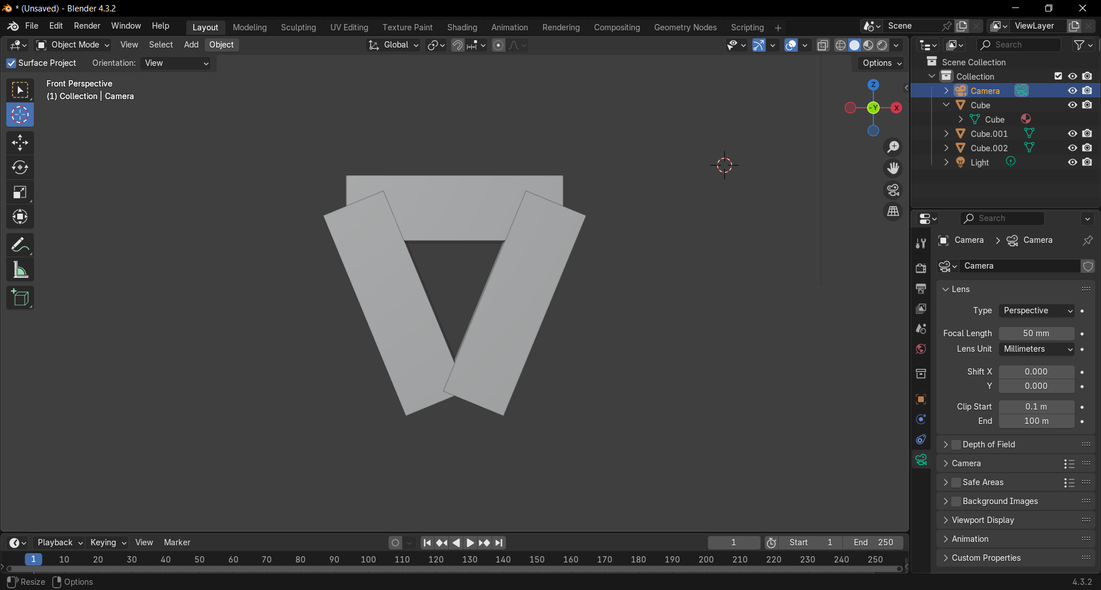
Task: Open the Keying popover in timeline
Action: (108, 542)
